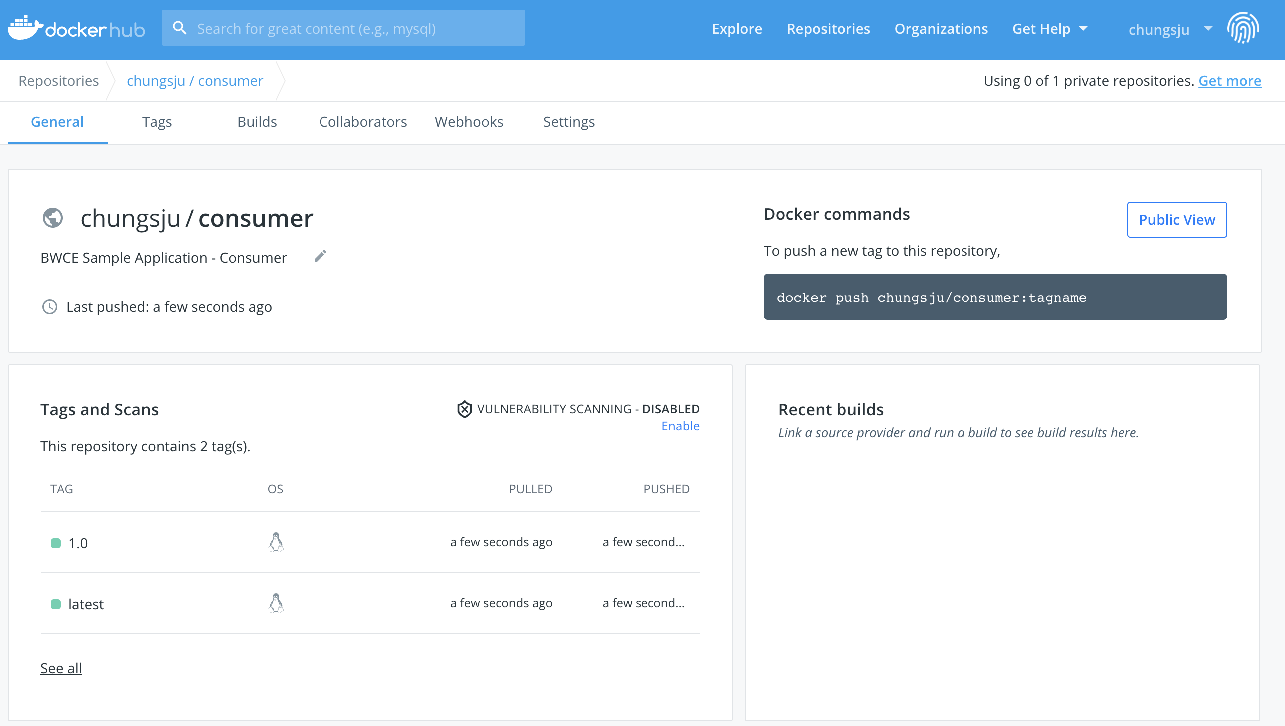
Task: Click the OS column header
Action: pyautogui.click(x=275, y=489)
